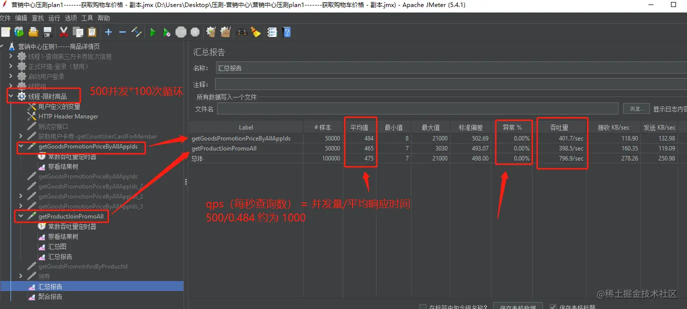Screen dimensions: 687x309
Task: Uncheck 保存表格标题 checkbox
Action: click(x=552, y=305)
